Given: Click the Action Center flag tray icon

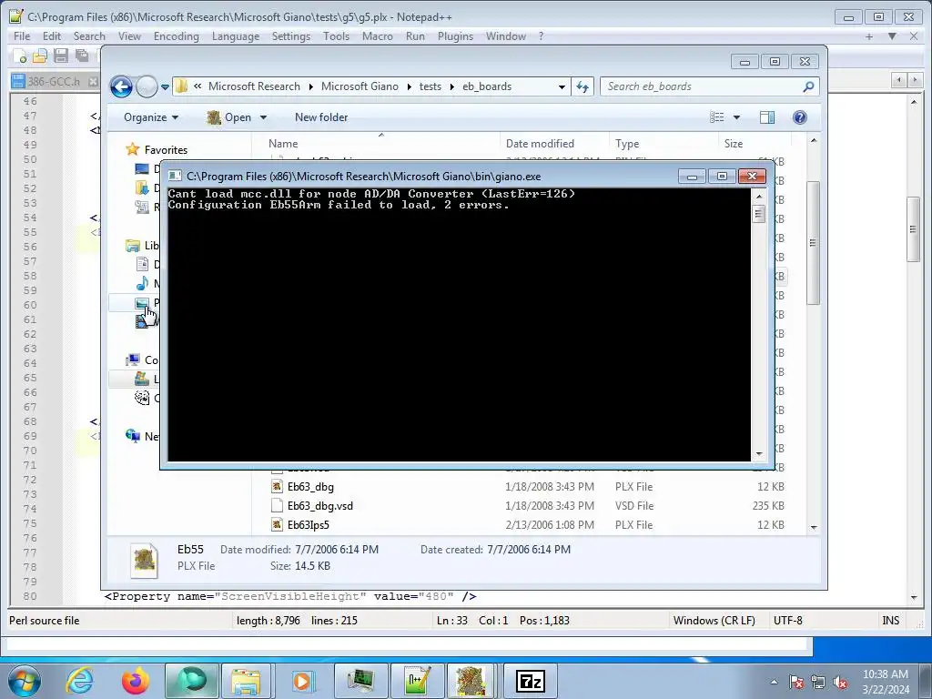Looking at the screenshot, I should [x=795, y=682].
